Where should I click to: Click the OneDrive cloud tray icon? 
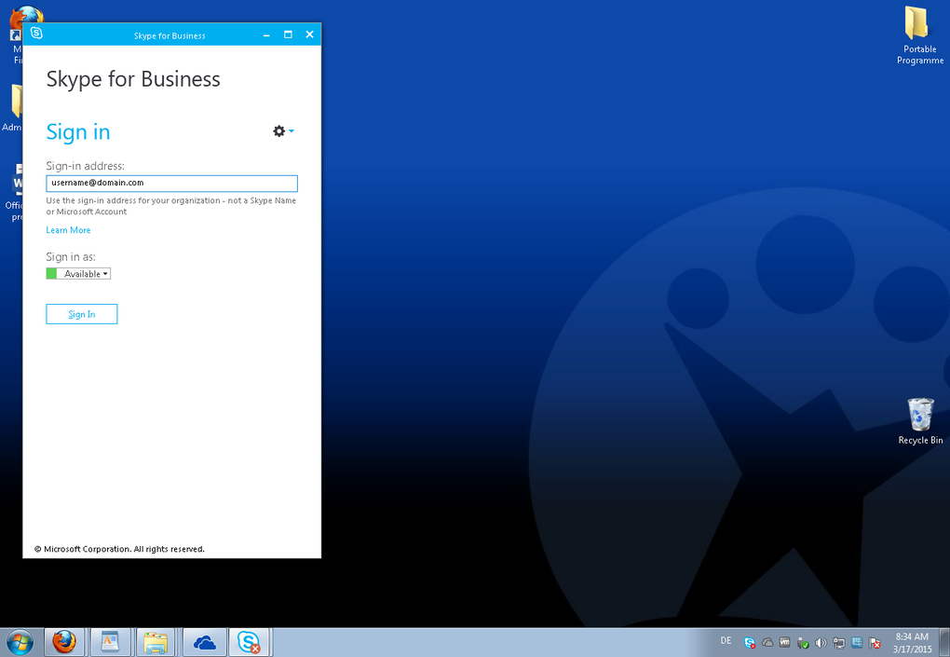pos(767,642)
